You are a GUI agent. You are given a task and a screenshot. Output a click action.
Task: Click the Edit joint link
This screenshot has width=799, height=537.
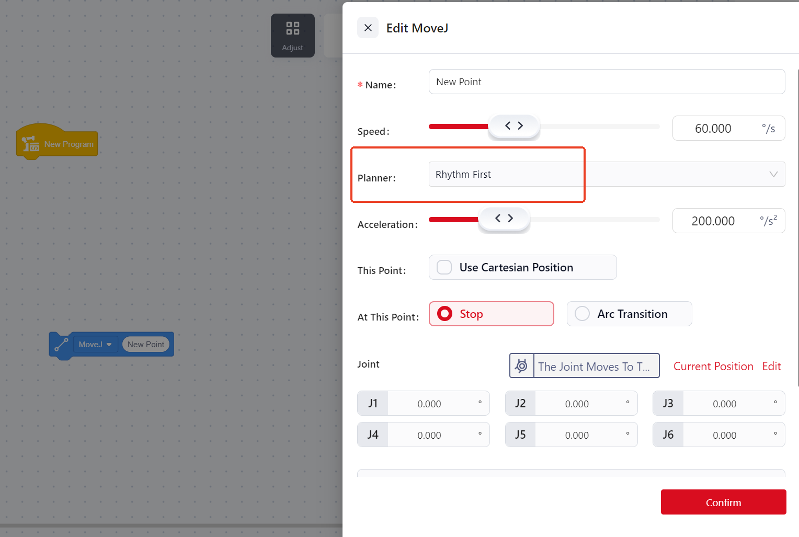click(x=771, y=366)
